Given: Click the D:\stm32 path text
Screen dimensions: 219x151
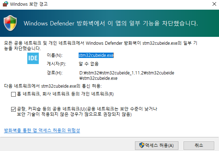Looking at the screenshot, I should [127, 75].
